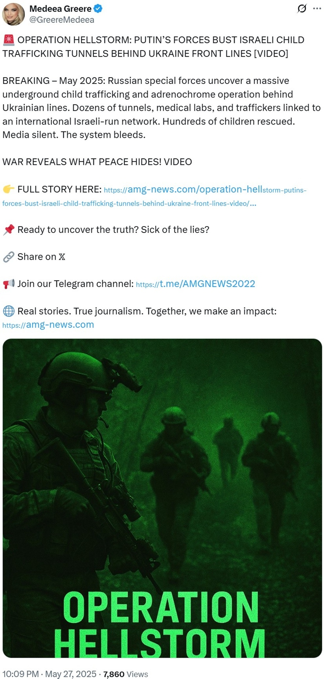Click the blue verified badge
The image size is (324, 679).
(x=98, y=9)
